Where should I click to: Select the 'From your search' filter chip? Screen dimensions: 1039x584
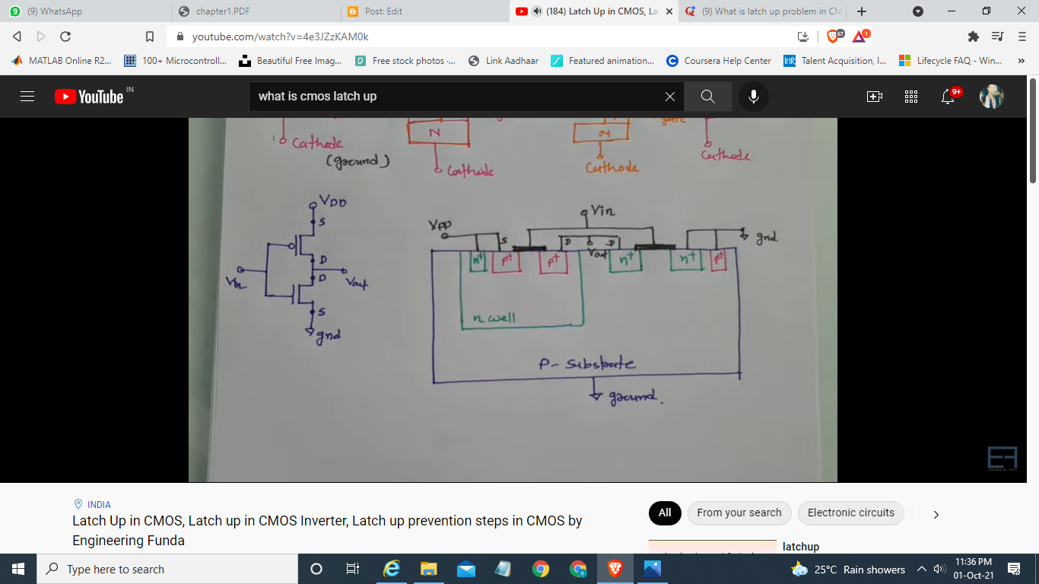pos(739,513)
